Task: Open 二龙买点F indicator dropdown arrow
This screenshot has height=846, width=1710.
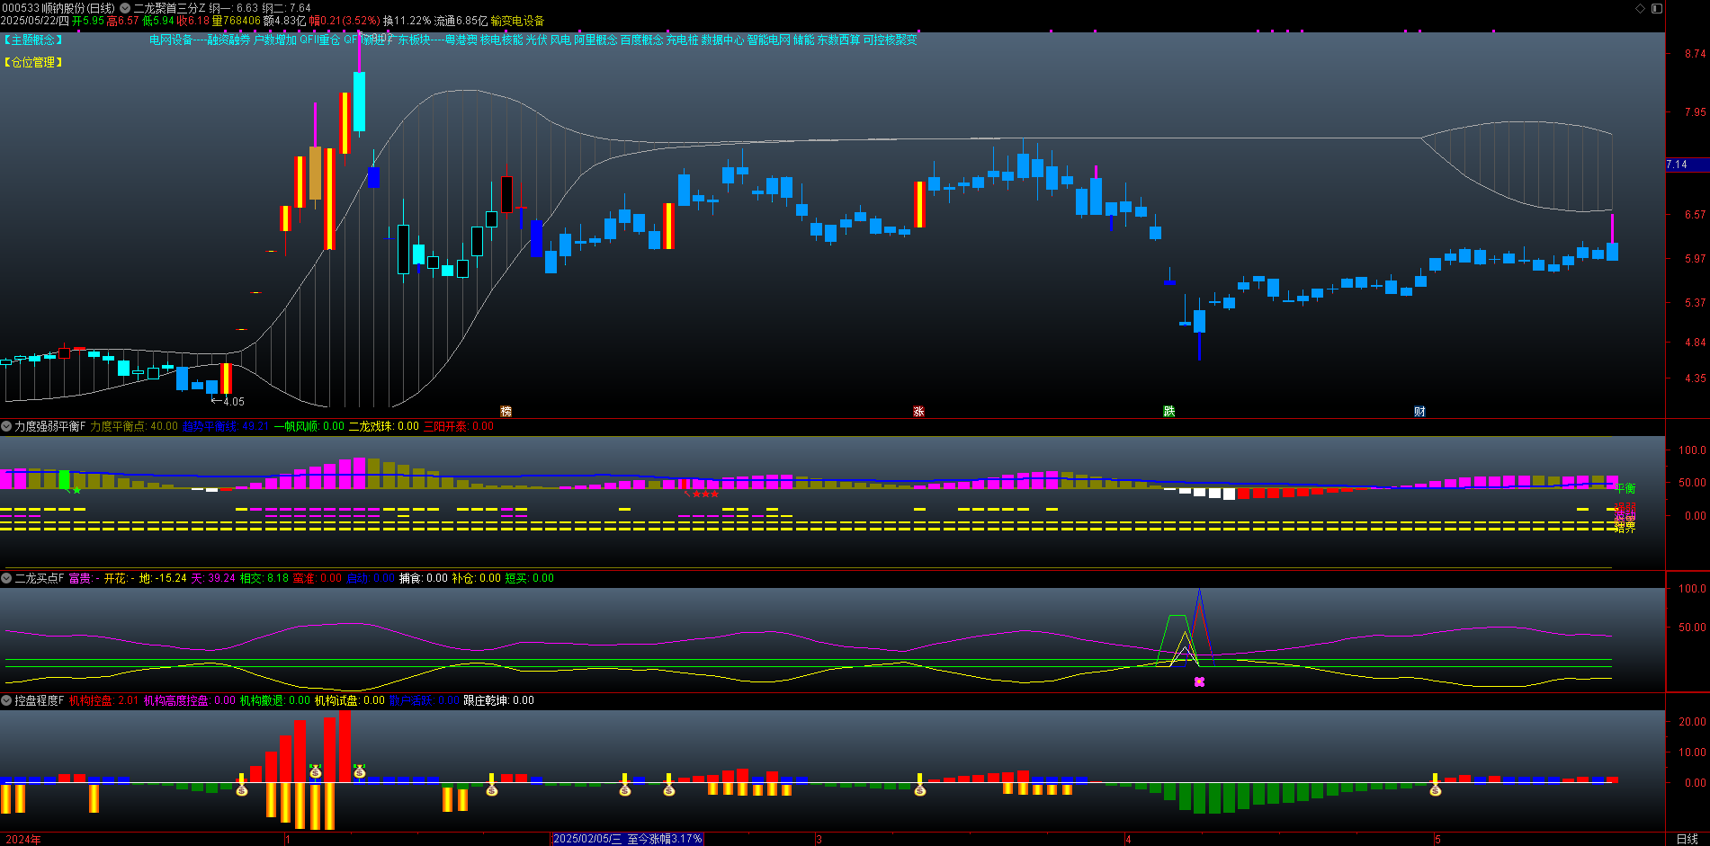Action: (x=6, y=578)
